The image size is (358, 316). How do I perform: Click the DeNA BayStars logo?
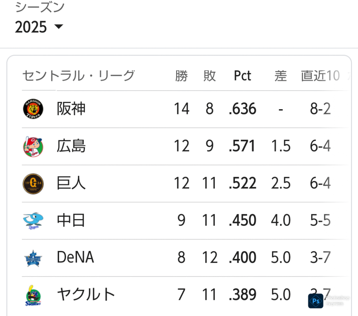click(33, 258)
